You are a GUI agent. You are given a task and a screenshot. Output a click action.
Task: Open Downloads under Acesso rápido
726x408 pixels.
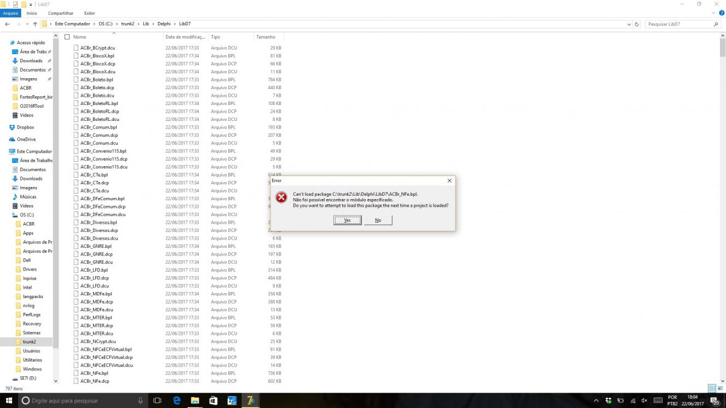(x=31, y=61)
